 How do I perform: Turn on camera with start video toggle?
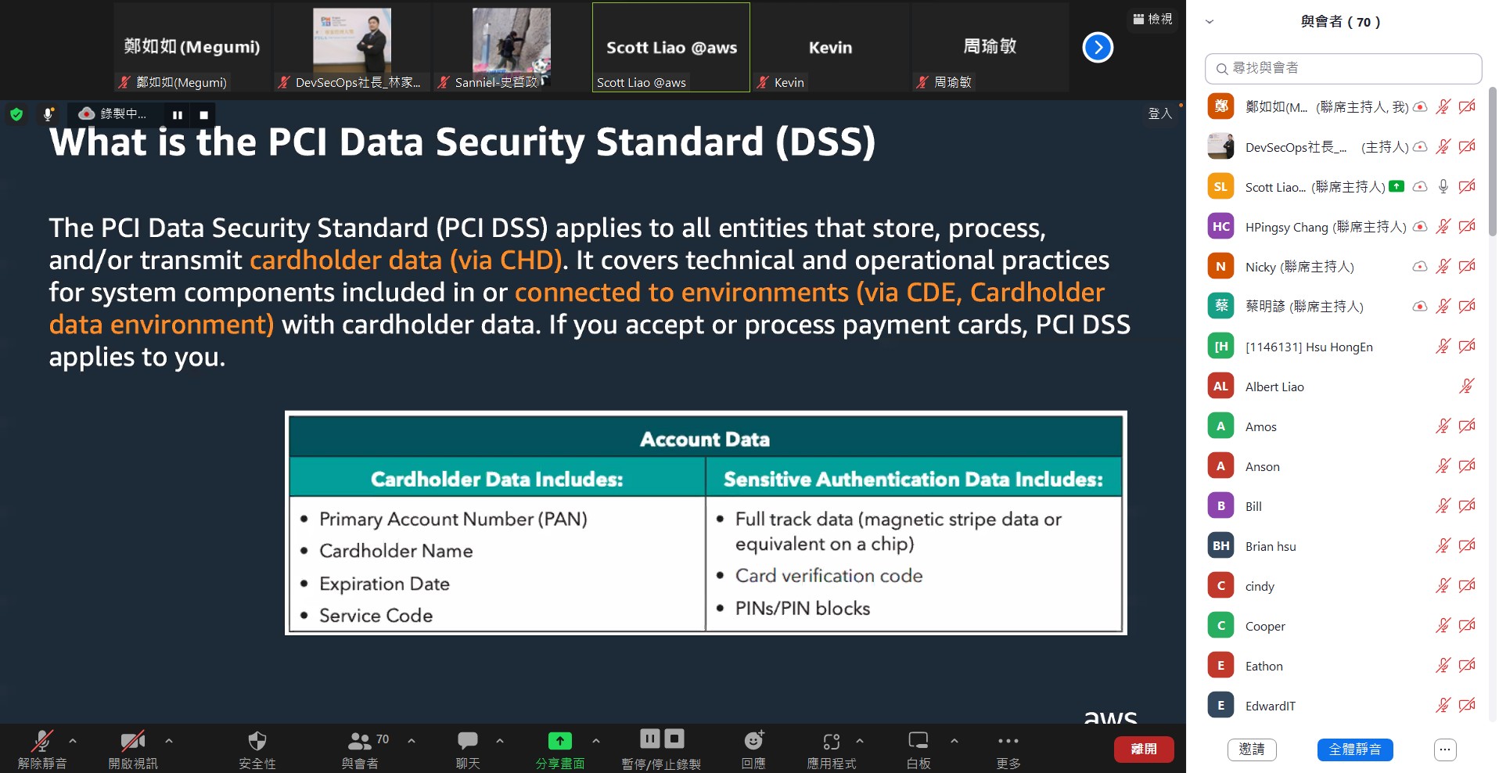tap(132, 741)
